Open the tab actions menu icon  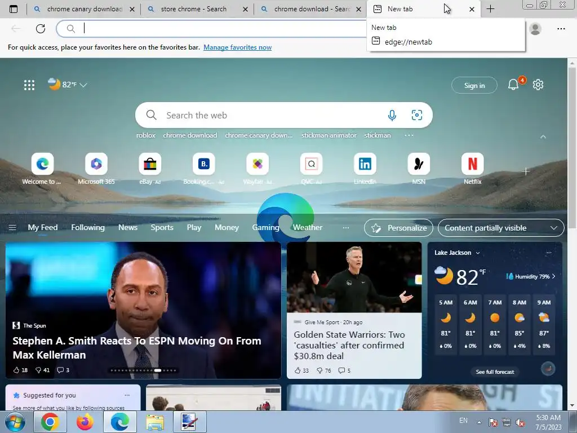pos(14,9)
